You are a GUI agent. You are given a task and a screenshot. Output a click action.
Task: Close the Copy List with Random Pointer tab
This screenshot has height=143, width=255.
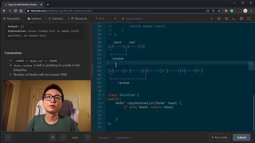tap(41, 4)
